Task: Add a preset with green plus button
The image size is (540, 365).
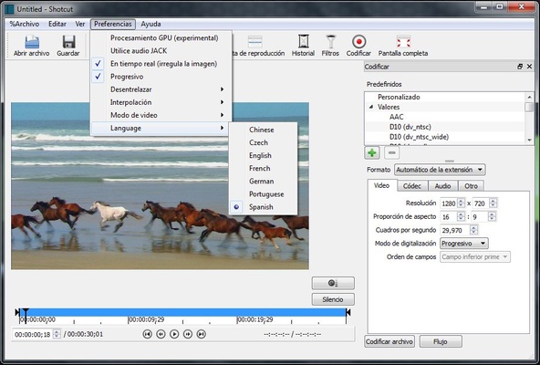Action: pyautogui.click(x=372, y=152)
